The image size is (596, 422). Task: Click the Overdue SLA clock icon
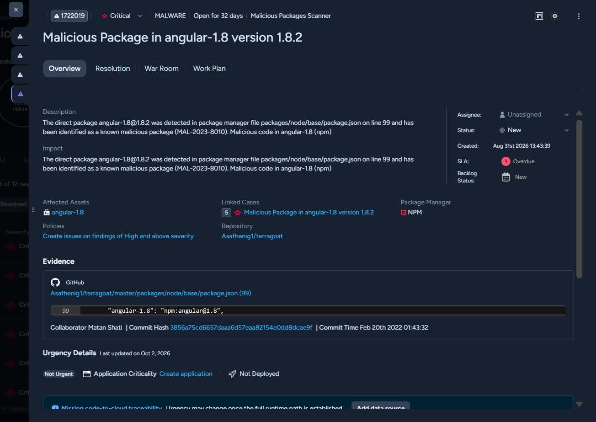[x=506, y=161]
